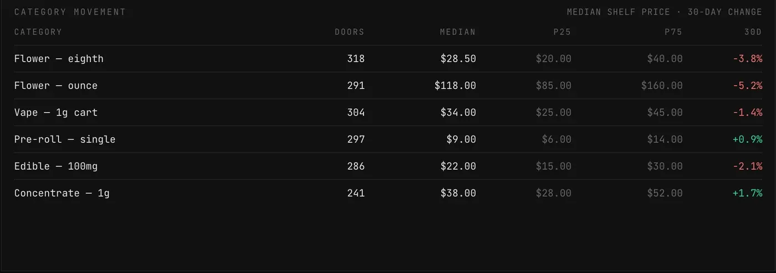
Task: Click the $118.00 median price
Action: click(455, 86)
